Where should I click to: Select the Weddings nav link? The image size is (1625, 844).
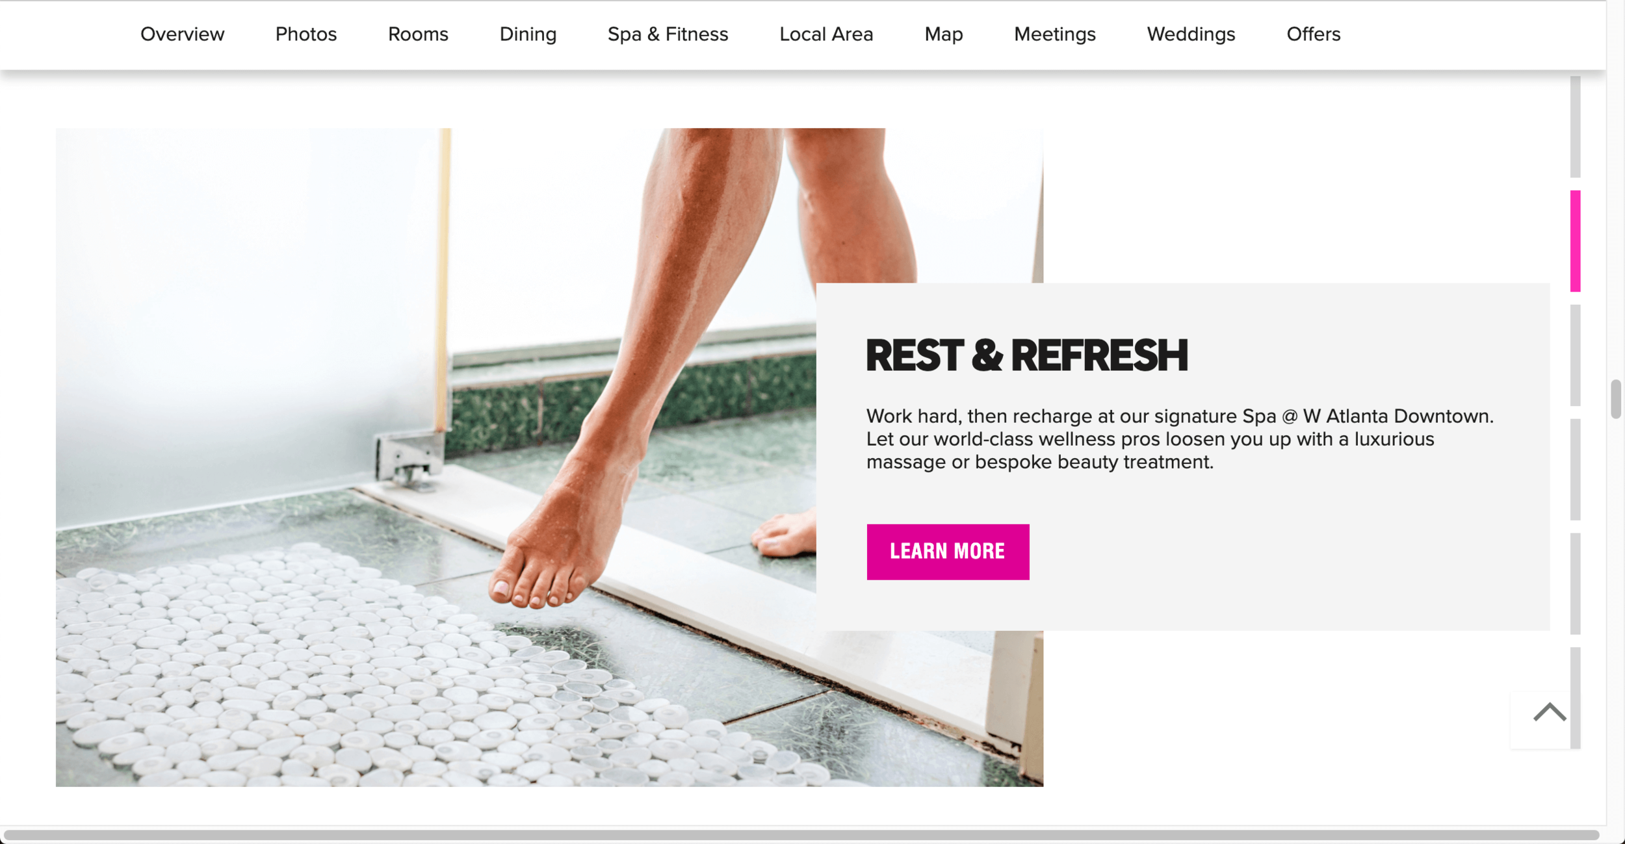coord(1191,34)
